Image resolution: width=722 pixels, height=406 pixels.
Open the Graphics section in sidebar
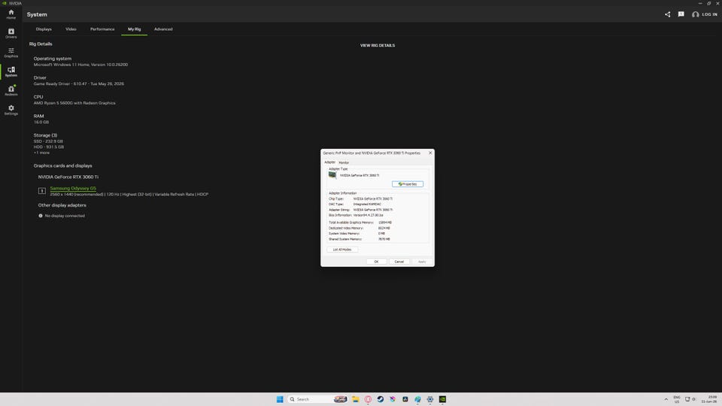click(x=11, y=53)
